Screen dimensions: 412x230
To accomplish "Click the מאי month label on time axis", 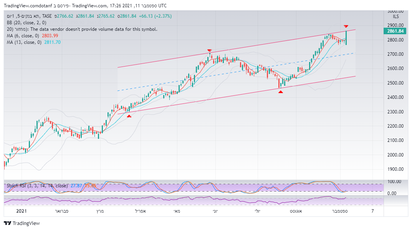I will pos(177,211).
